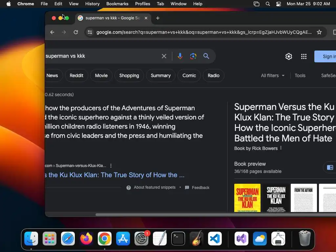
Task: Click the About featured snippets help icon
Action: tap(129, 187)
